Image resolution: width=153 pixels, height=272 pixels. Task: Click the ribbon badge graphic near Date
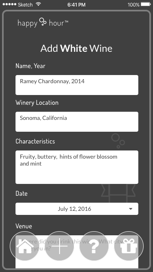pyautogui.click(x=118, y=193)
